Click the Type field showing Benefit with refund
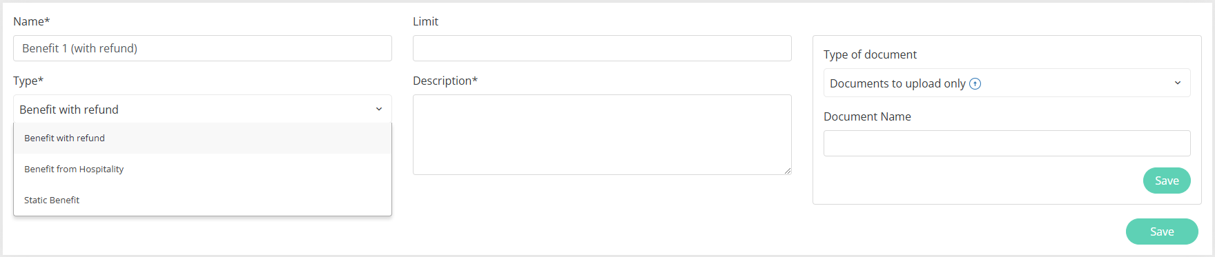This screenshot has width=1215, height=257. pos(202,109)
